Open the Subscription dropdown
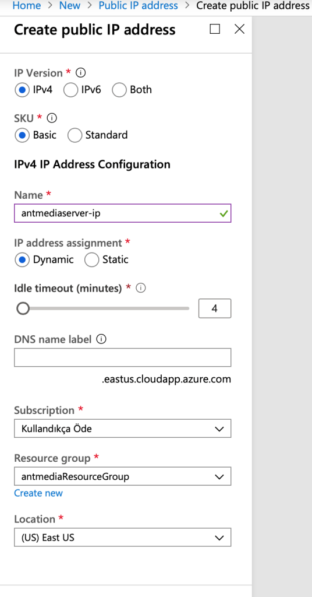312x597 pixels. [x=122, y=429]
